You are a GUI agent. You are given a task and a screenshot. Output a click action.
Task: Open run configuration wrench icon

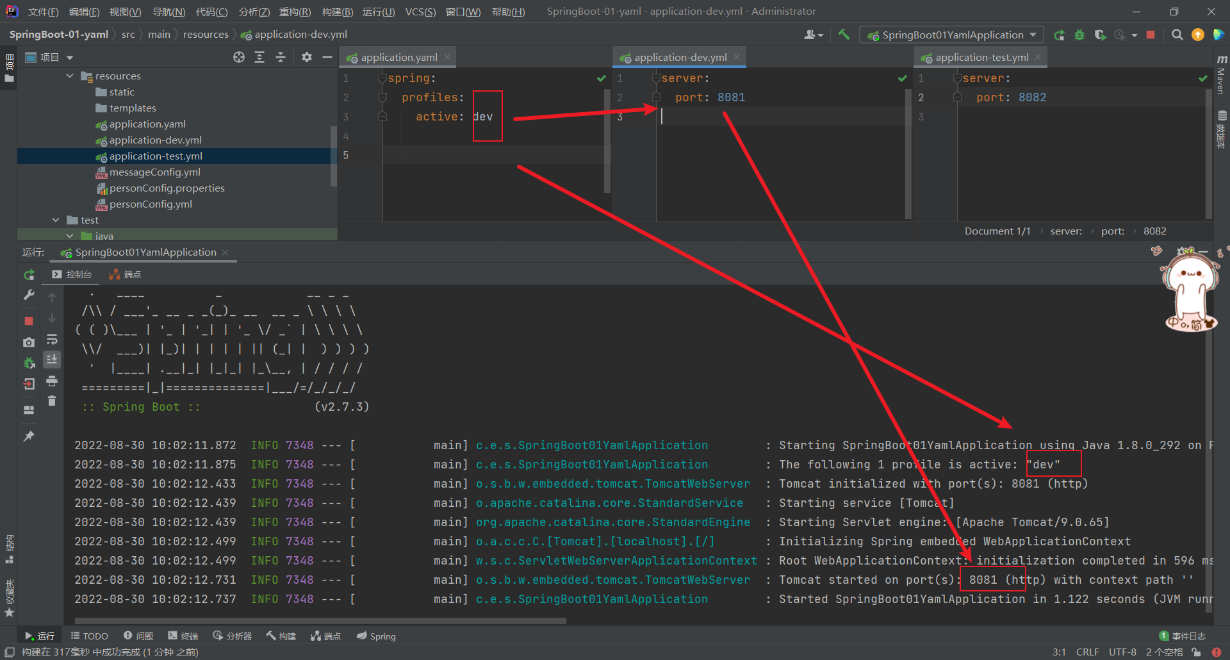point(29,295)
